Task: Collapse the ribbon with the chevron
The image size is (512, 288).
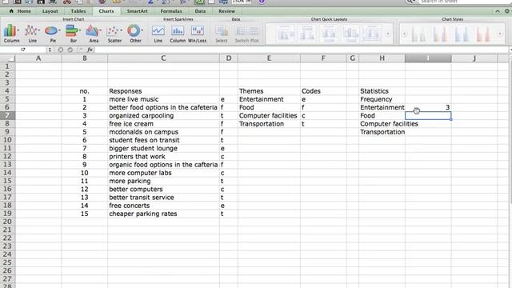Action: [498, 11]
